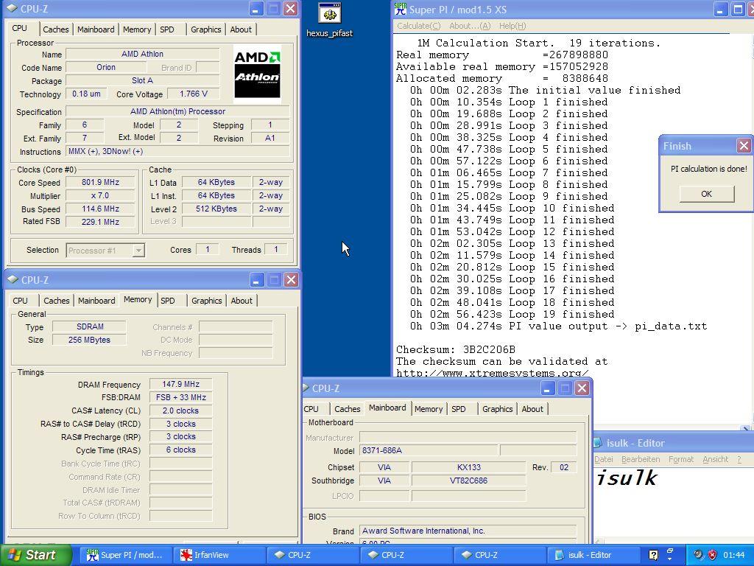Image resolution: width=754 pixels, height=566 pixels.
Task: Select Mainboard tab in top CPU-Z window
Action: click(x=96, y=29)
